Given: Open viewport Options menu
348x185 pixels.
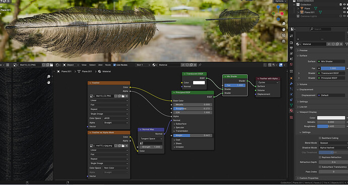Looking at the screenshot, I should [x=280, y=1].
